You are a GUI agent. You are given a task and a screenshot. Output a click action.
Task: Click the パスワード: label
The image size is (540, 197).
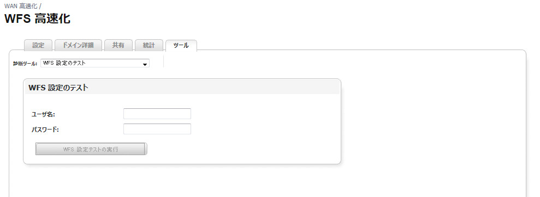(45, 130)
